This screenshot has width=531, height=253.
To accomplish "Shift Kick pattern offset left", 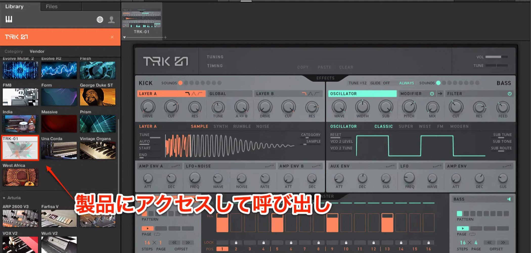I will (x=174, y=243).
